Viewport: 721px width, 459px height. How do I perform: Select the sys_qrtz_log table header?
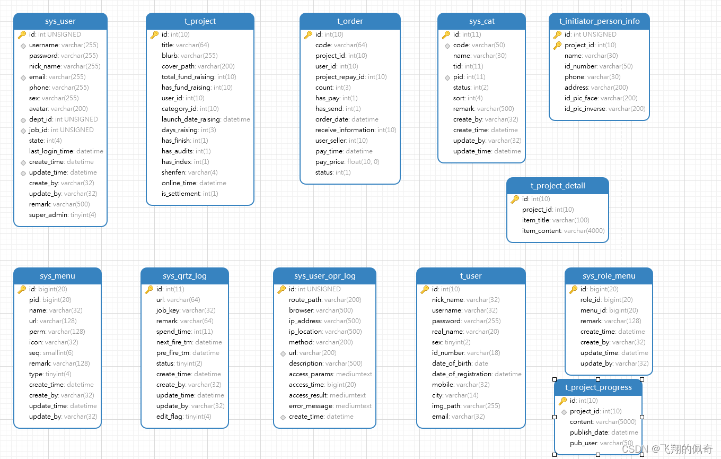(x=184, y=276)
